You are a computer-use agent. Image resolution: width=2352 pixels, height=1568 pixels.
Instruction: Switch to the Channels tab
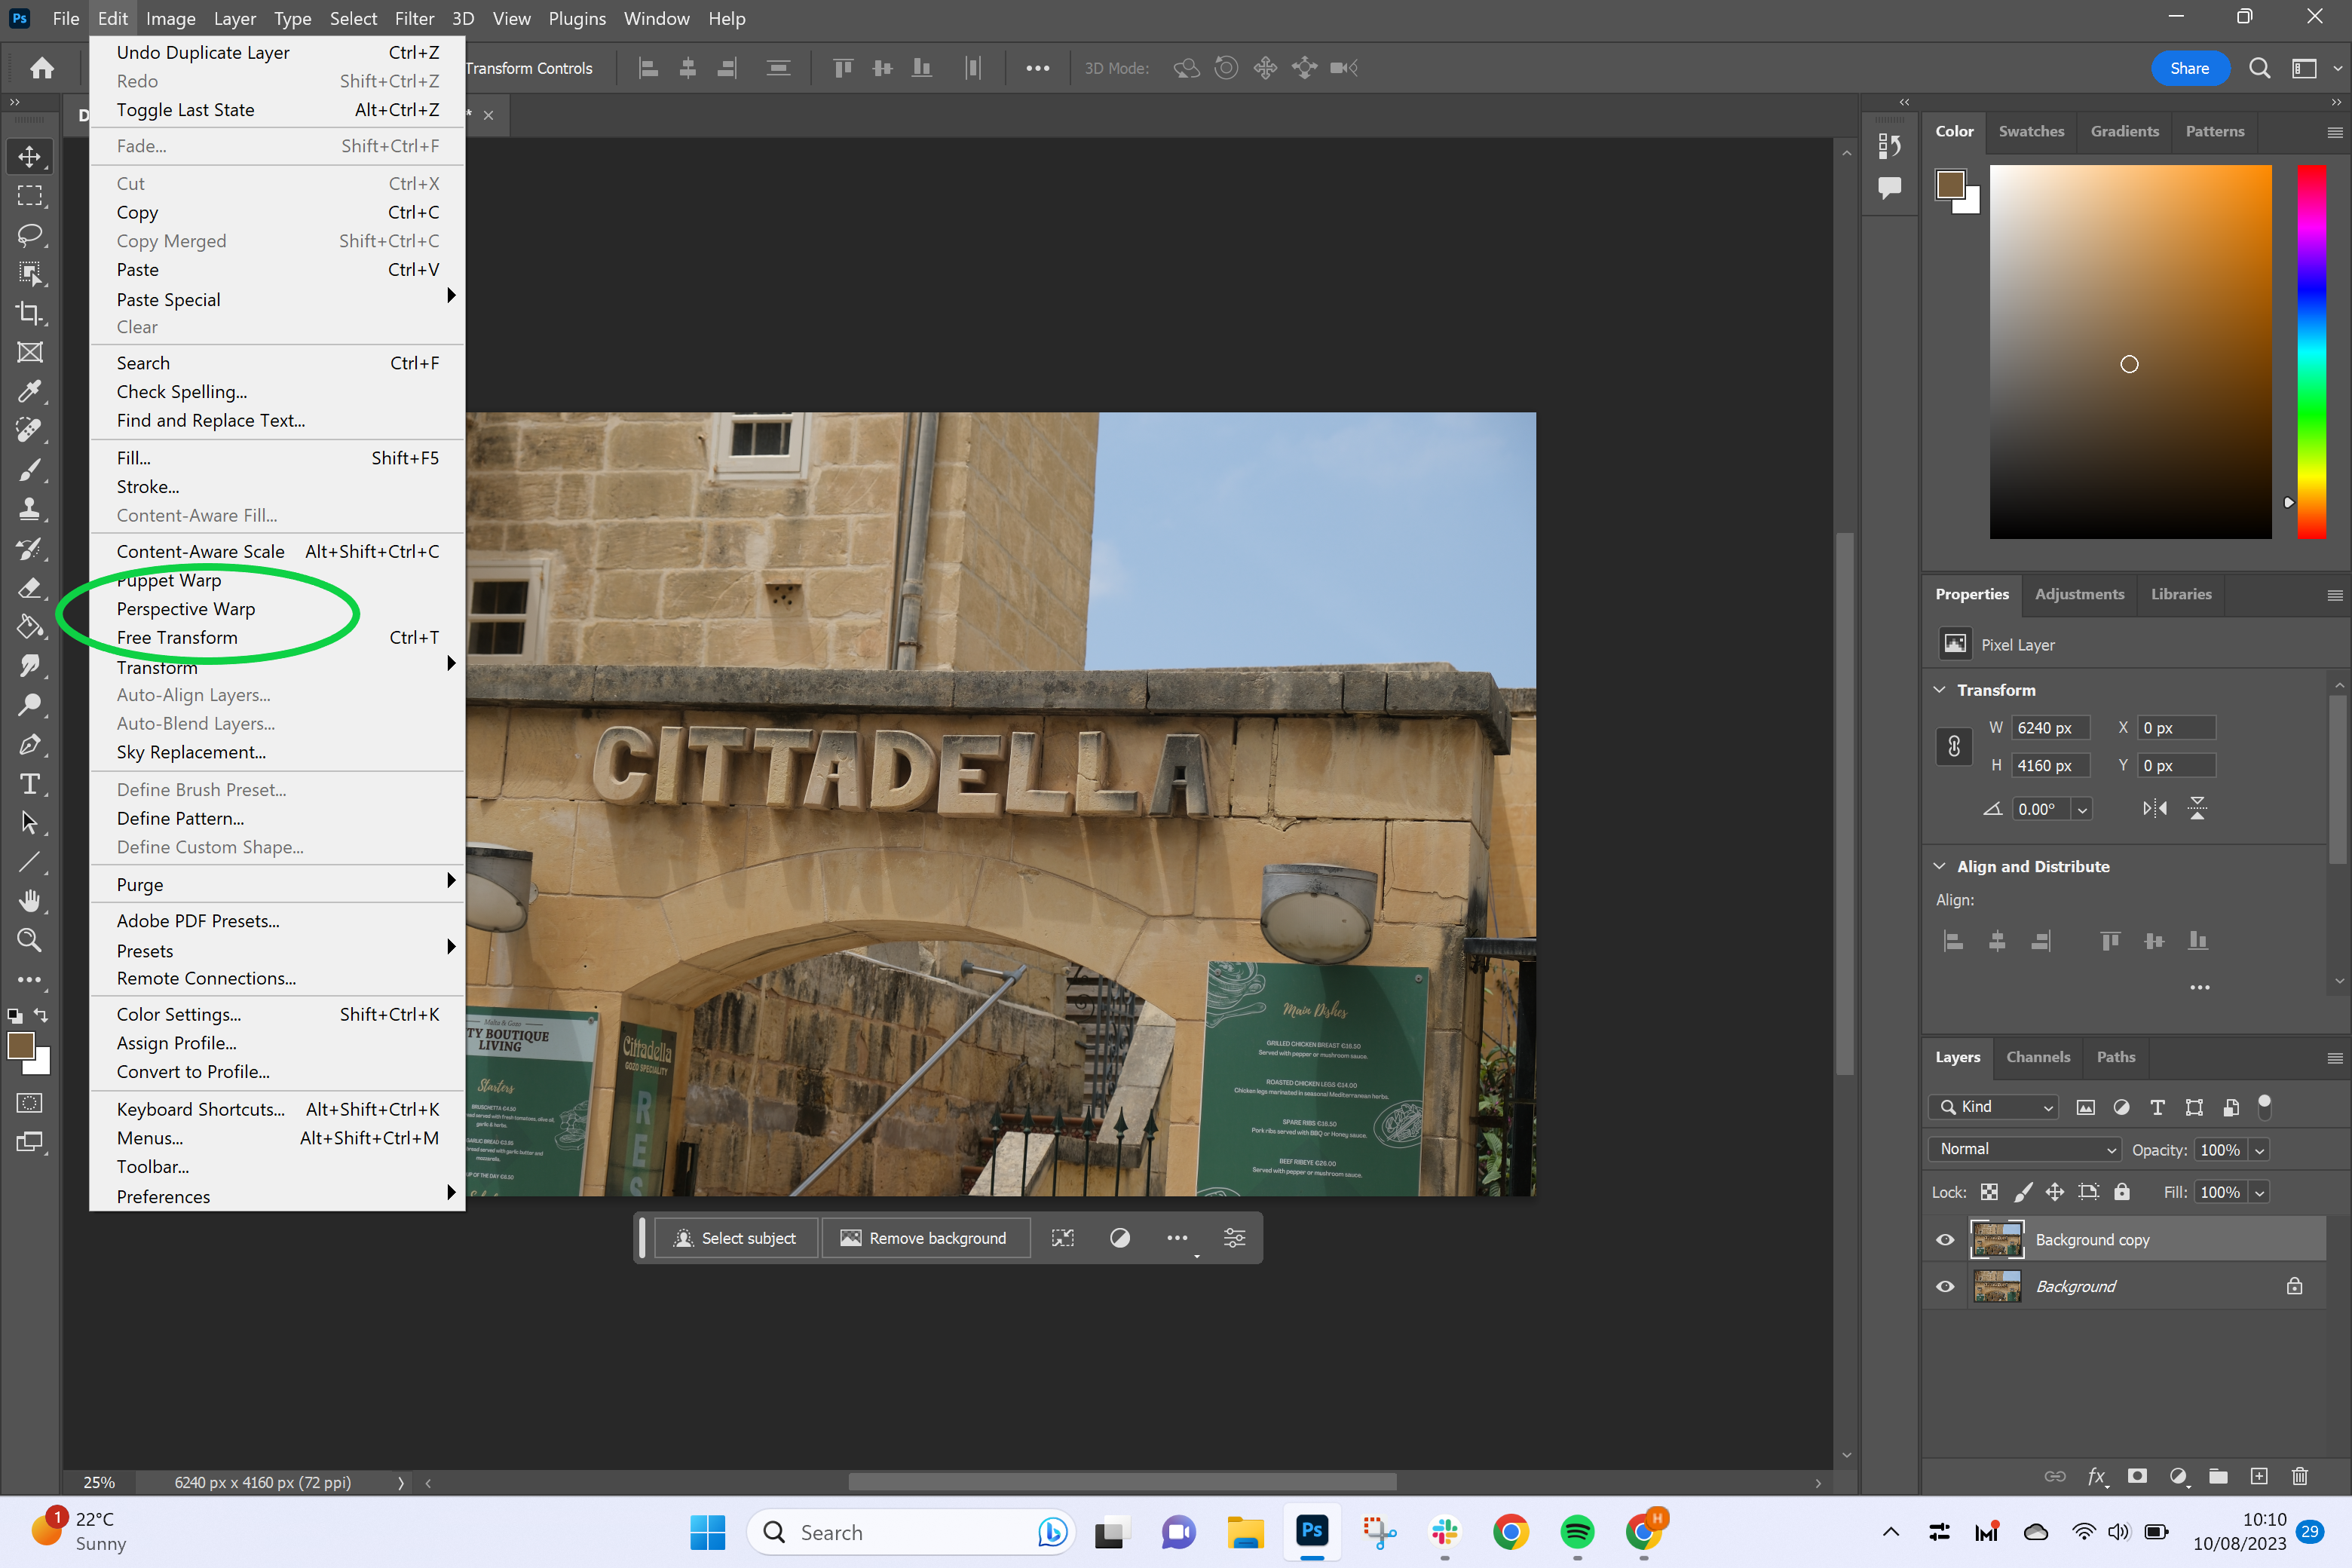click(x=2037, y=1057)
